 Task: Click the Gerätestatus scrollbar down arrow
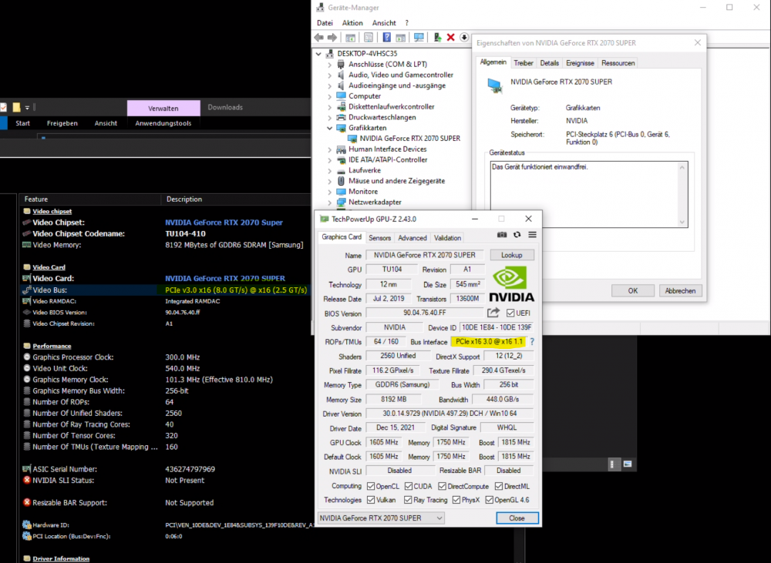pos(682,222)
